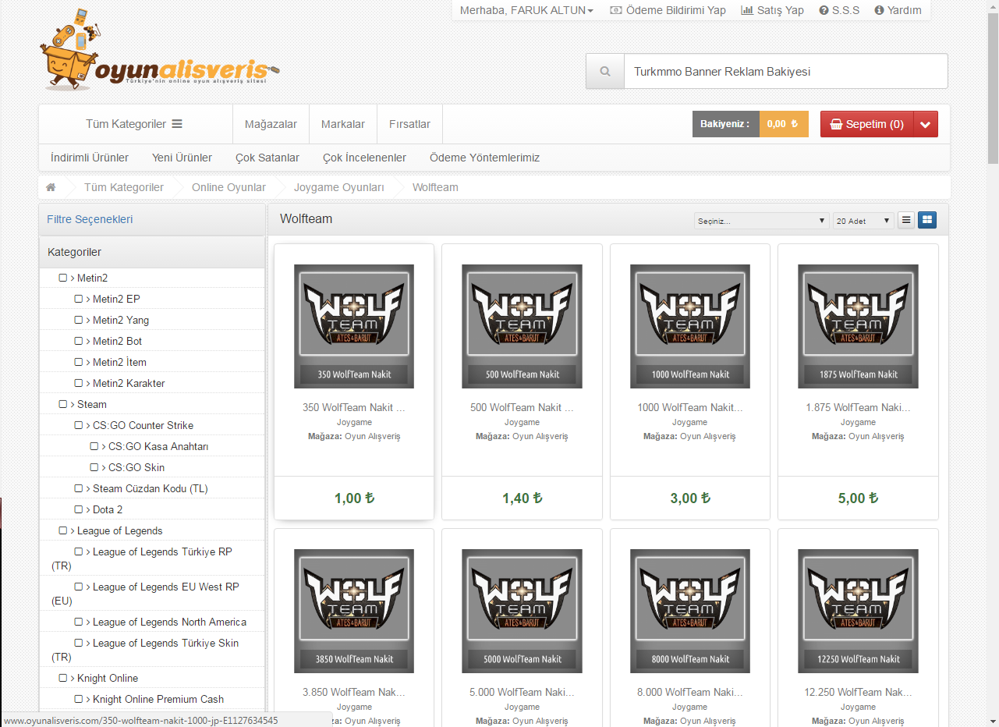The height and width of the screenshot is (727, 999).
Task: Click Joygame Oyunları in the breadcrumb
Action: click(338, 187)
